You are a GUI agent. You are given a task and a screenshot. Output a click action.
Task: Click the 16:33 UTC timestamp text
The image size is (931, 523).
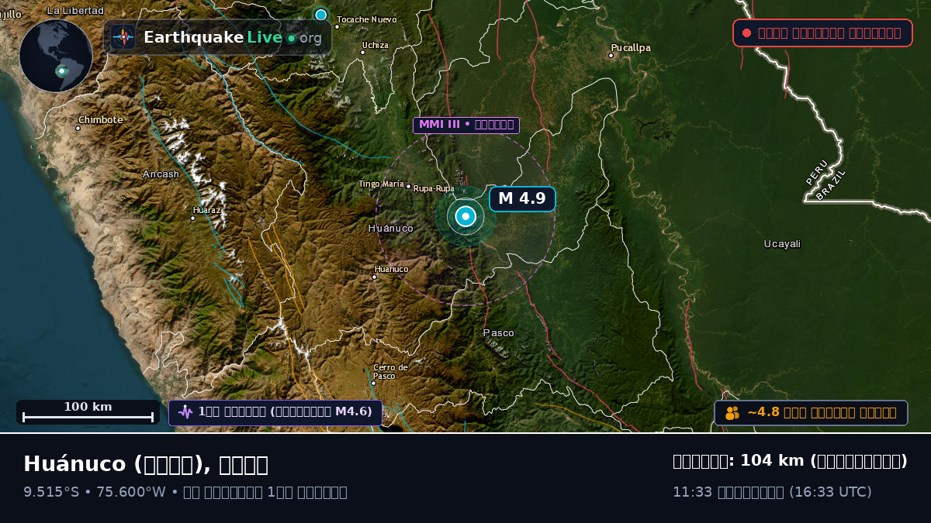tap(830, 492)
